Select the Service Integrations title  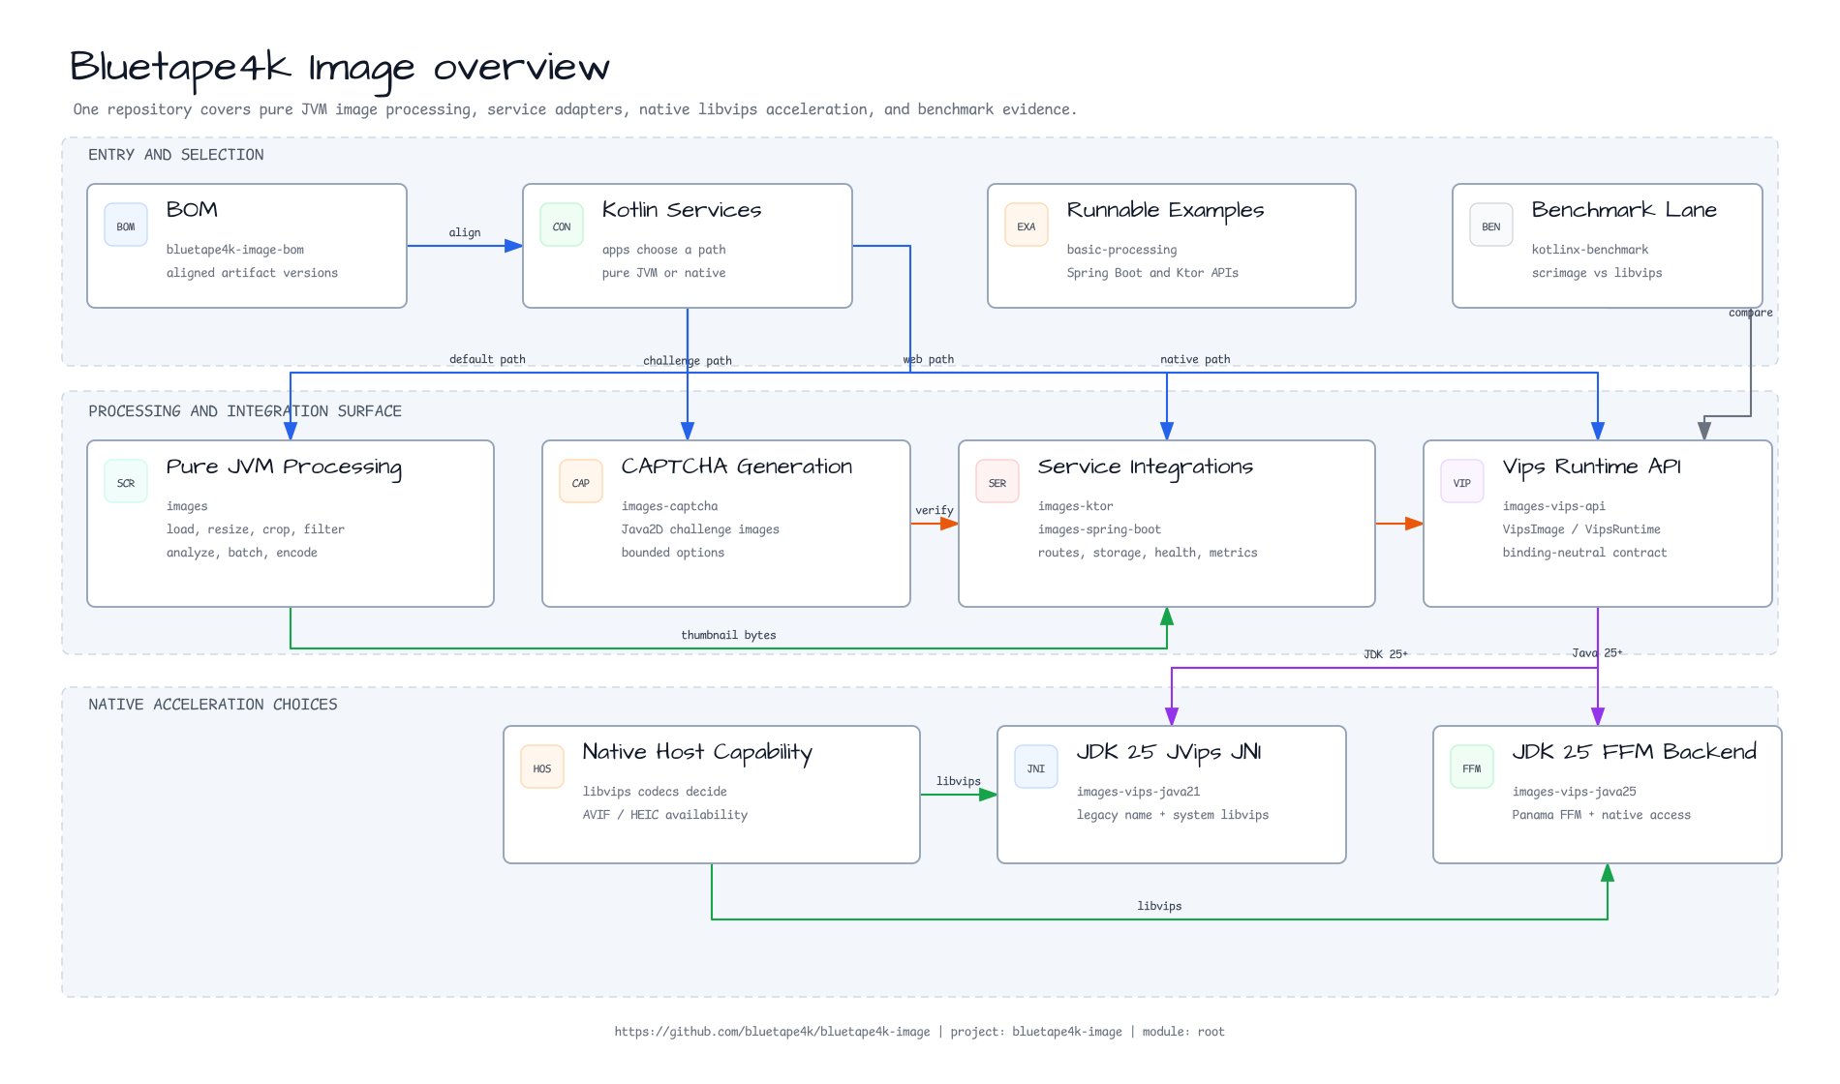[1146, 467]
